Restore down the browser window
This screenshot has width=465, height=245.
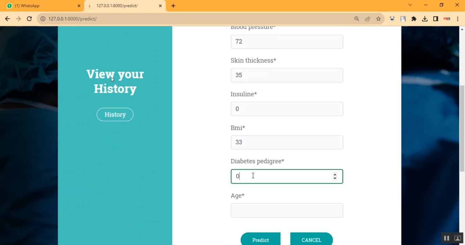pyautogui.click(x=441, y=5)
